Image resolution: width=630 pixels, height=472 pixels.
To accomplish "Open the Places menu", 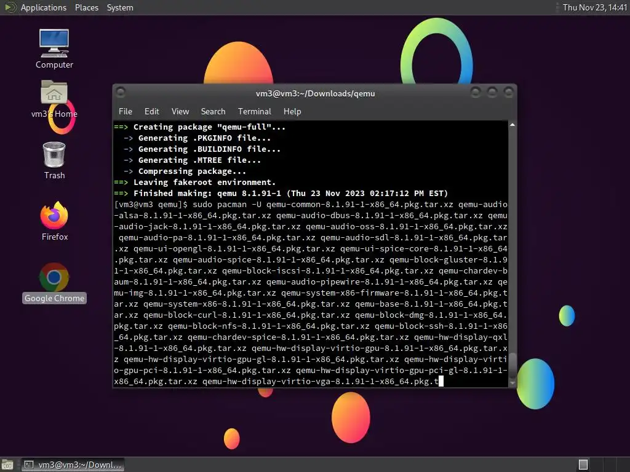I will click(86, 7).
